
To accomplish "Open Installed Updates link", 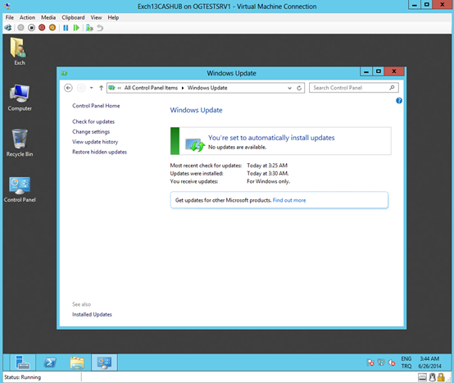I will tap(92, 315).
